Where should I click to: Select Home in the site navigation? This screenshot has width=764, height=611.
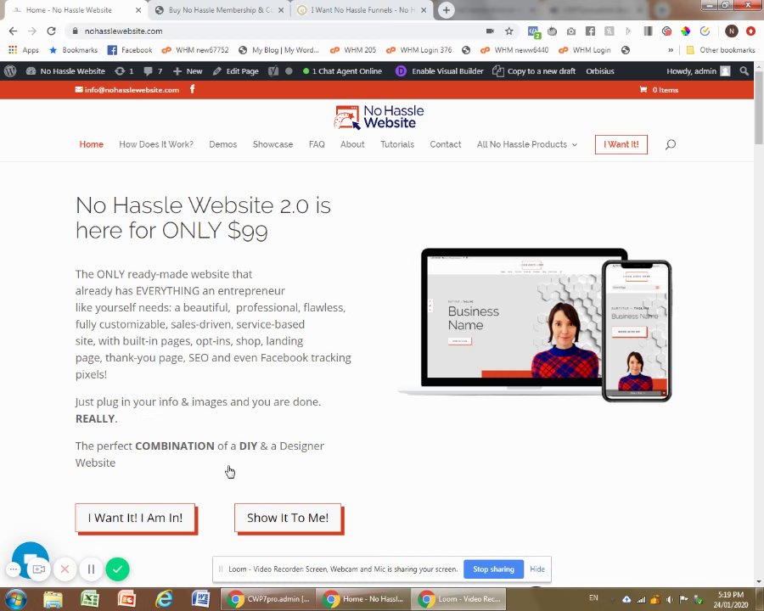click(91, 144)
